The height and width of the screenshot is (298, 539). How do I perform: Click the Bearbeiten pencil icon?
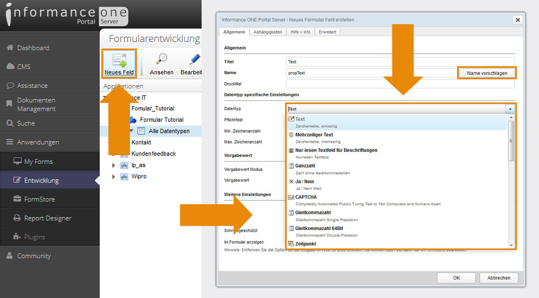(194, 59)
